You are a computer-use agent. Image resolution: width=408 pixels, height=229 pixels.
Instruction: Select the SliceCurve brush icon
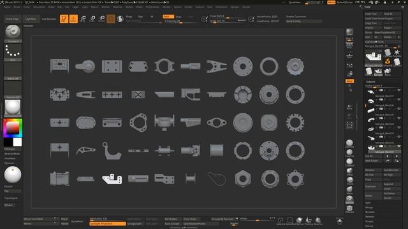pyautogui.click(x=318, y=221)
